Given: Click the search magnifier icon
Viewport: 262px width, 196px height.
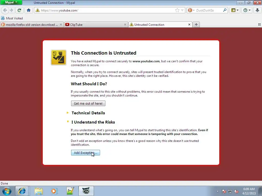Looking at the screenshot, I should [x=225, y=10].
